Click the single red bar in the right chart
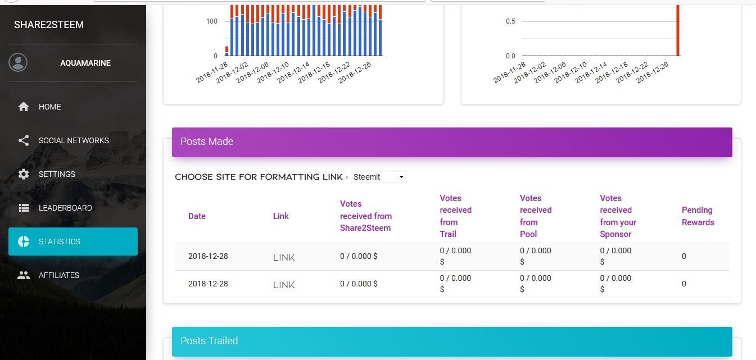The image size is (756, 360). point(678,30)
